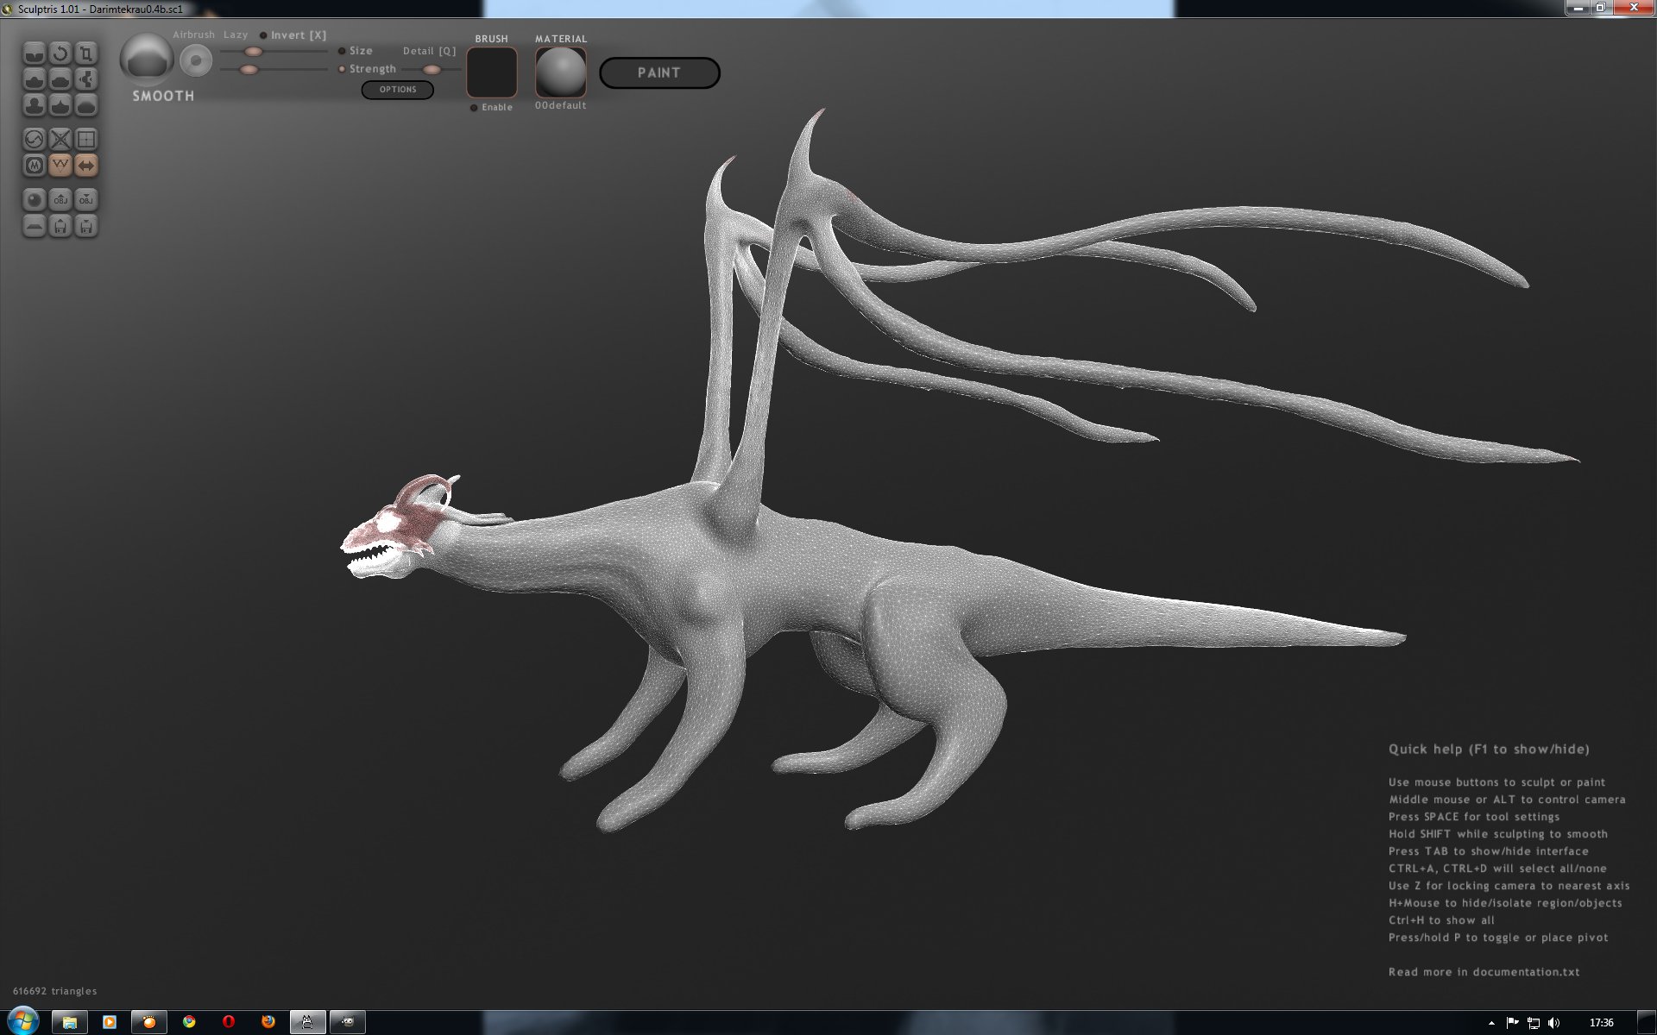This screenshot has width=1657, height=1035.
Task: Open Firefox from the Windows taskbar
Action: 268,1022
